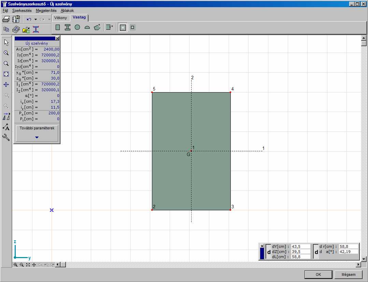Click the Po[cm] value 200,0
This screenshot has width=368, height=282.
54,113
